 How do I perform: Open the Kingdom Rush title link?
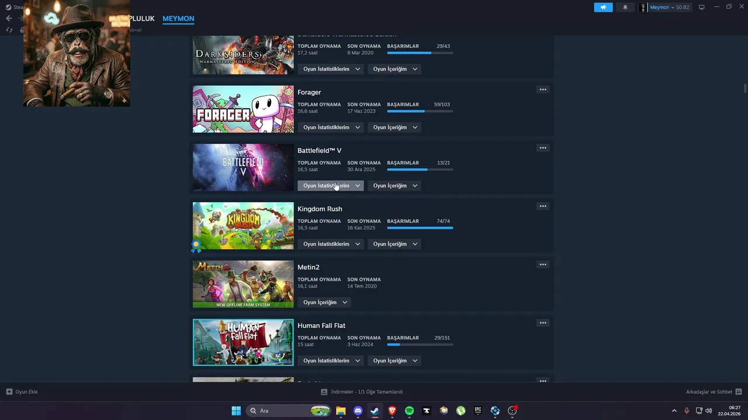320,209
